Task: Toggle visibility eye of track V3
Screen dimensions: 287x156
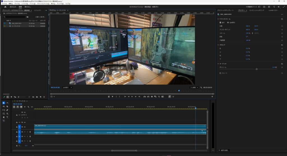Action: click(25, 112)
